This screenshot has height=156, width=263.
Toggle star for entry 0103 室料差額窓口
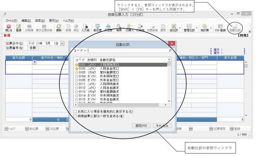pyautogui.click(x=77, y=73)
